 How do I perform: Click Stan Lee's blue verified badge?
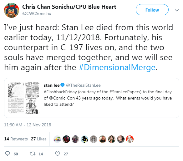[63, 85]
